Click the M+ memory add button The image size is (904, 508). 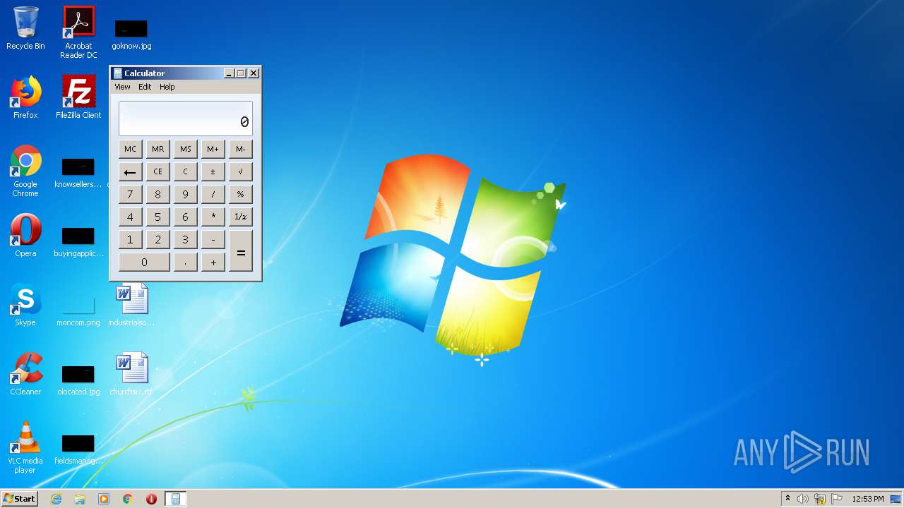[x=213, y=149]
